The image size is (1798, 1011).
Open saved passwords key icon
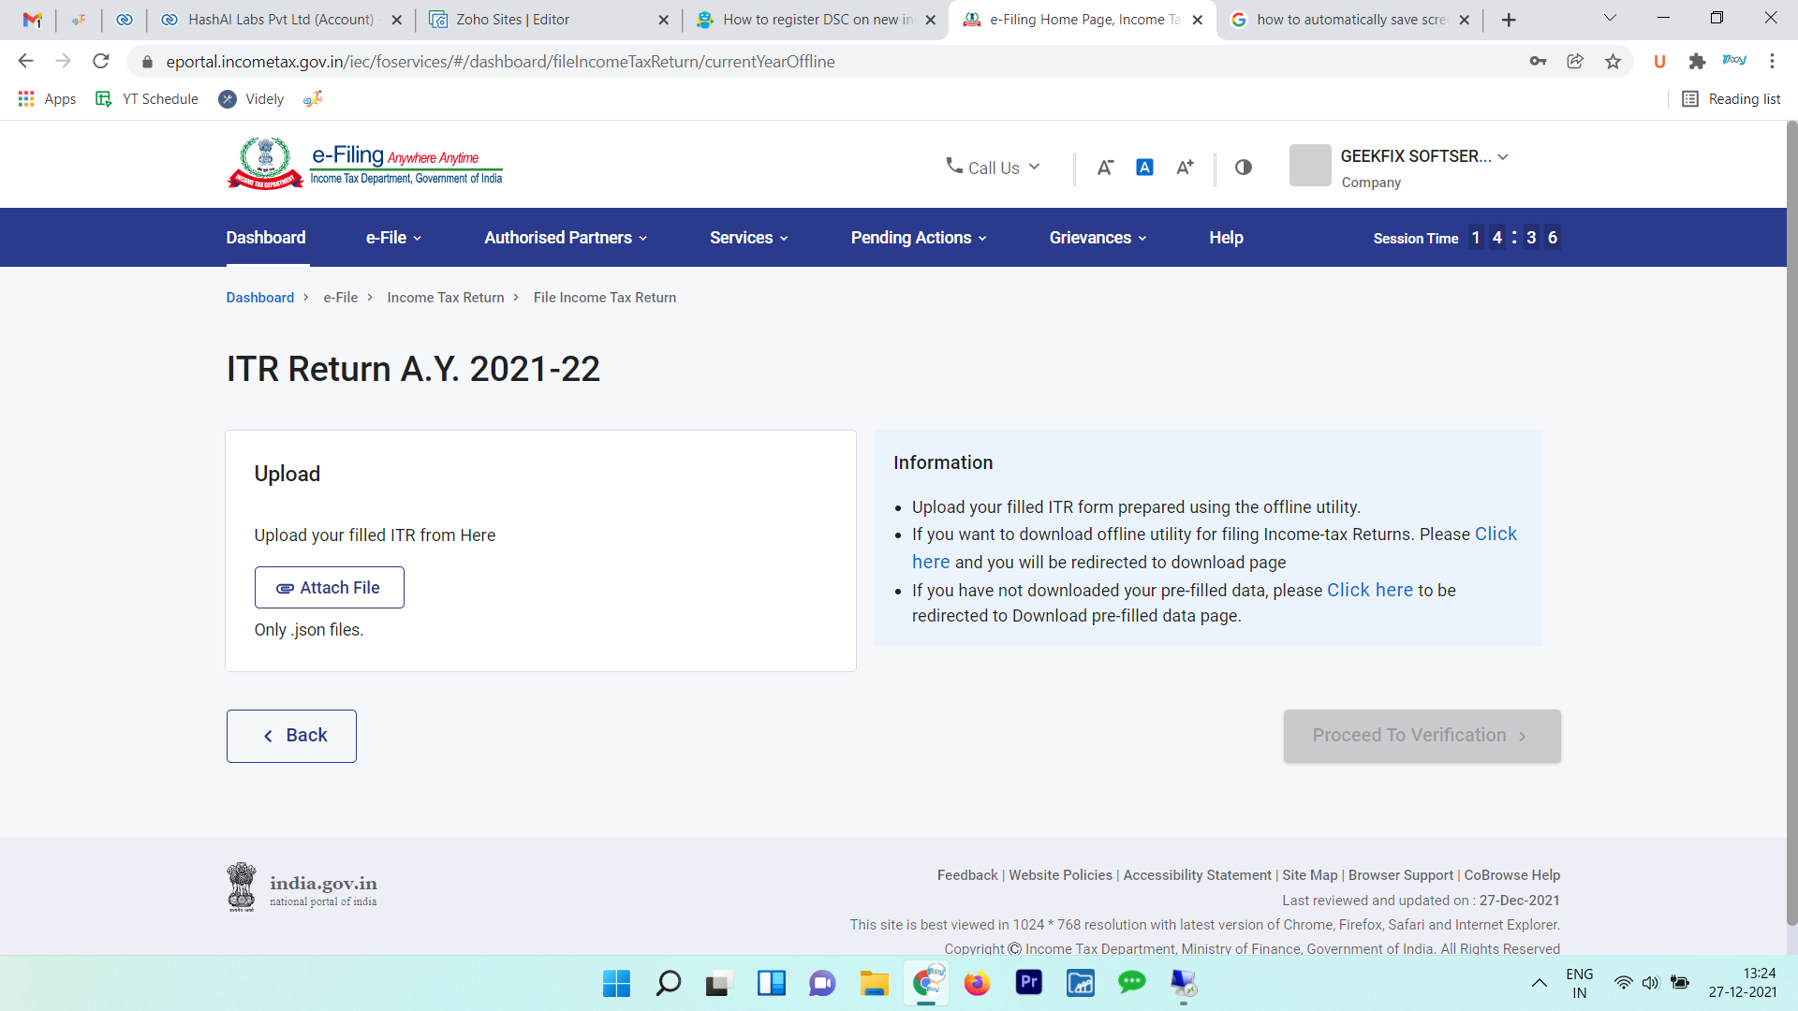(x=1538, y=61)
